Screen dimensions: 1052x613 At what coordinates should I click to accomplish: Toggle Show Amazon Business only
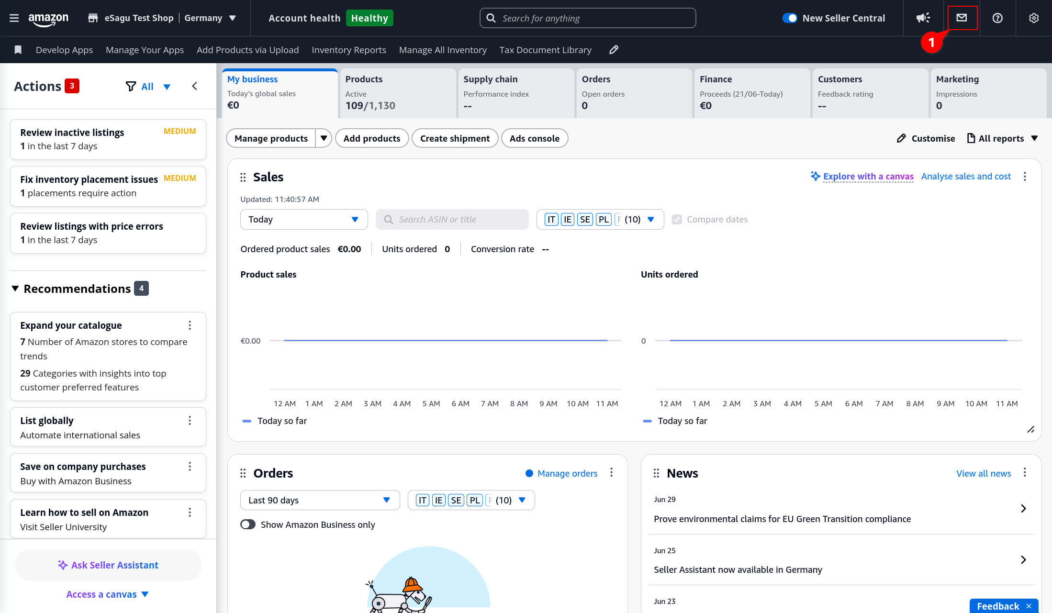(248, 525)
